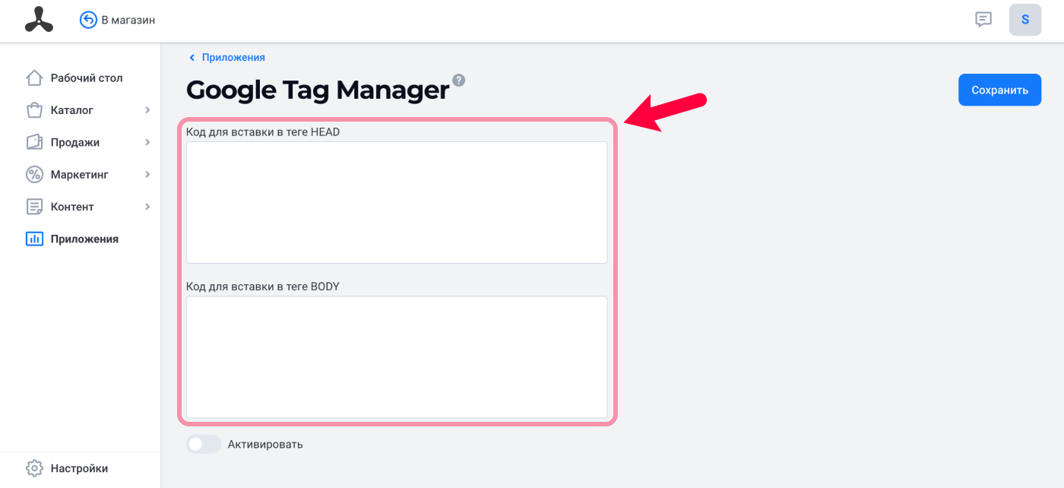Click the Настройки gear icon
Viewport: 1064px width, 488px height.
[34, 468]
